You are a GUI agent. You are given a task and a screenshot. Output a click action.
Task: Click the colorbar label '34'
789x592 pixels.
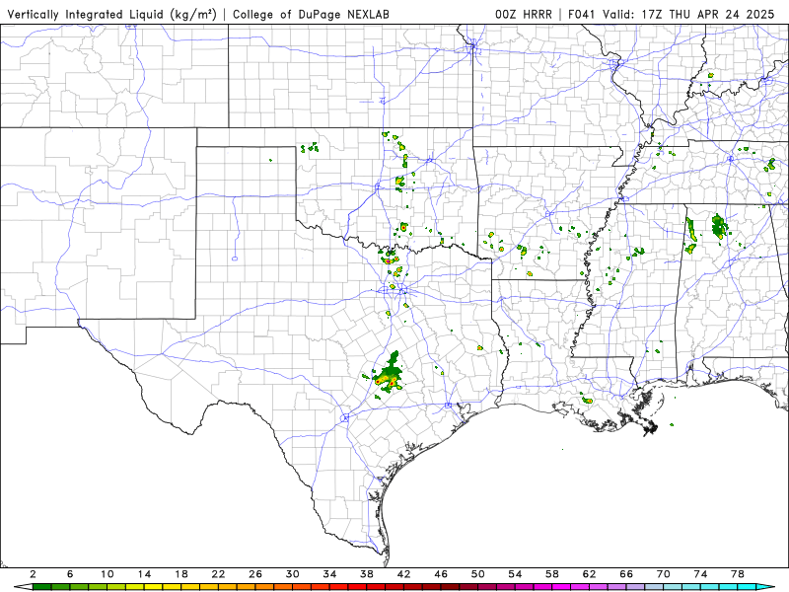[329, 574]
